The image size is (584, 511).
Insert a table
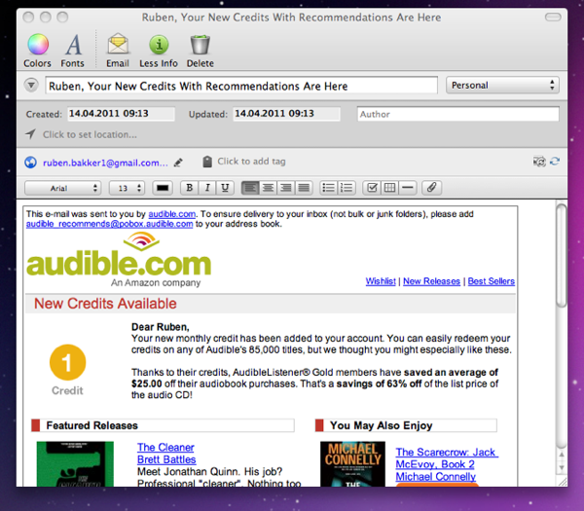coord(389,188)
